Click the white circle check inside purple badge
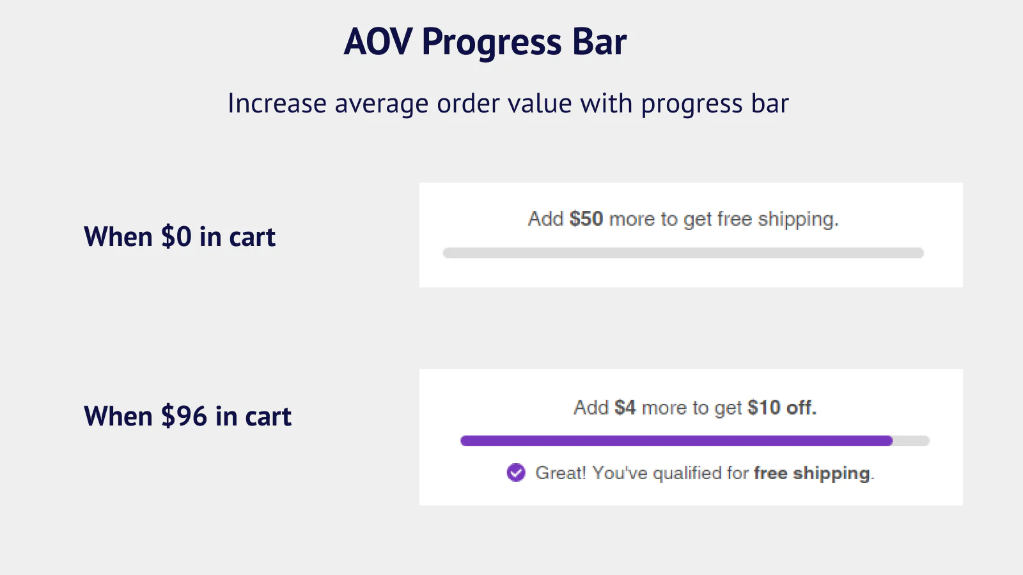Viewport: 1023px width, 575px height. (x=515, y=473)
